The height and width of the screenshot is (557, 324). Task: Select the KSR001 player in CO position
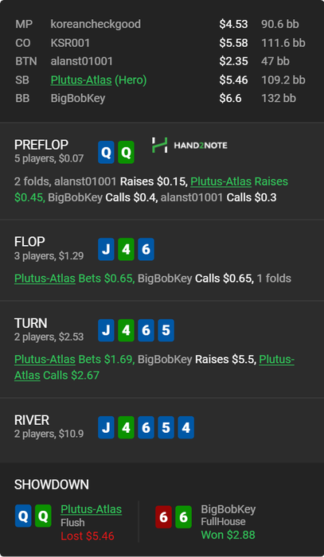pyautogui.click(x=70, y=43)
